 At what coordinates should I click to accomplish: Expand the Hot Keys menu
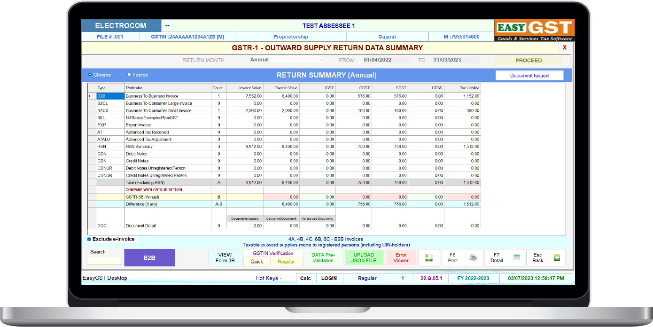(268, 278)
